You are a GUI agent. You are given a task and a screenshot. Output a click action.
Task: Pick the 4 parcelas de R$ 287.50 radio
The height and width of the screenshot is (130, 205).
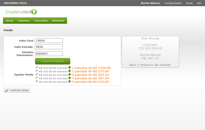37,78
